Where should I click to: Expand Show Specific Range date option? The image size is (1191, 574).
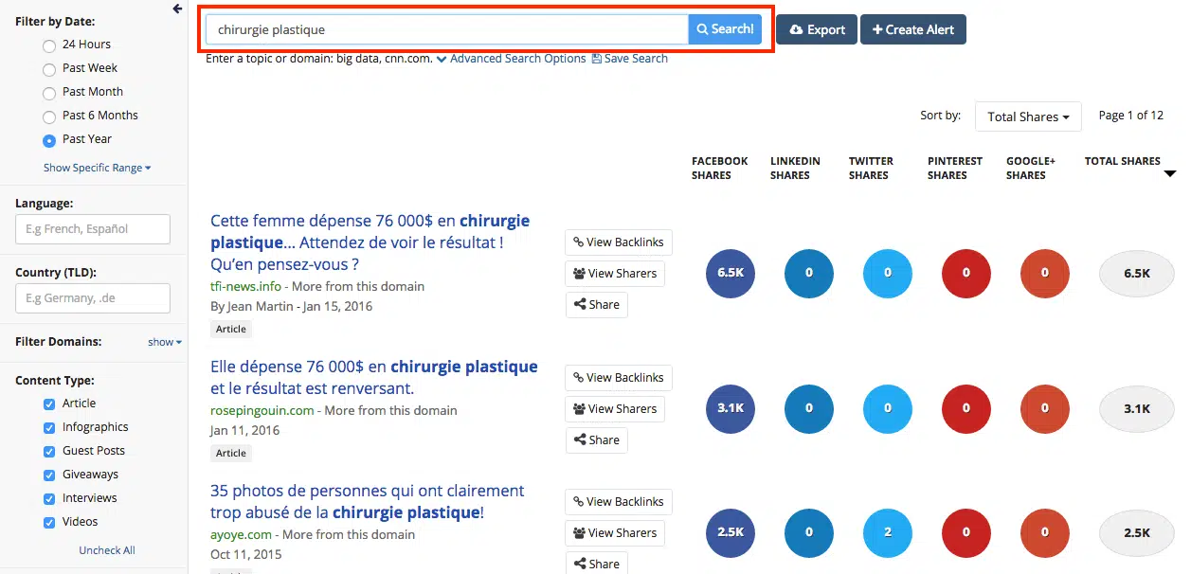(x=97, y=168)
